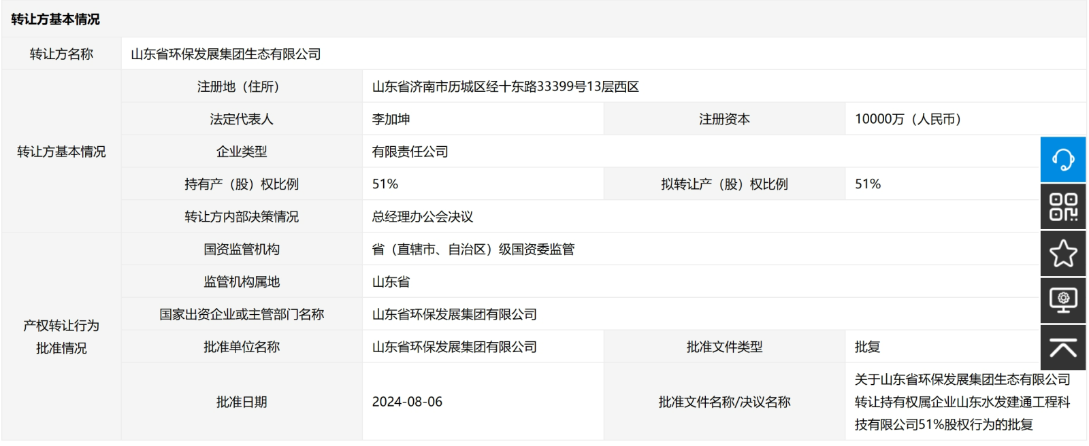Click the star favorite icon
This screenshot has width=1089, height=446.
tap(1063, 254)
